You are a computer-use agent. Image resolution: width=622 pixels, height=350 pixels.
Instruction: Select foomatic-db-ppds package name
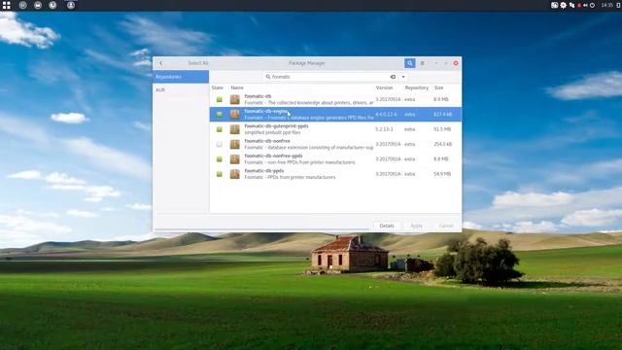coord(264,171)
